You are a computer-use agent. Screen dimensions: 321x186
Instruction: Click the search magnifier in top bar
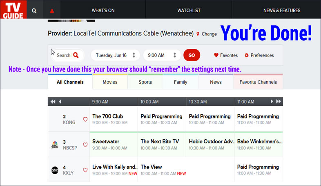click(34, 11)
